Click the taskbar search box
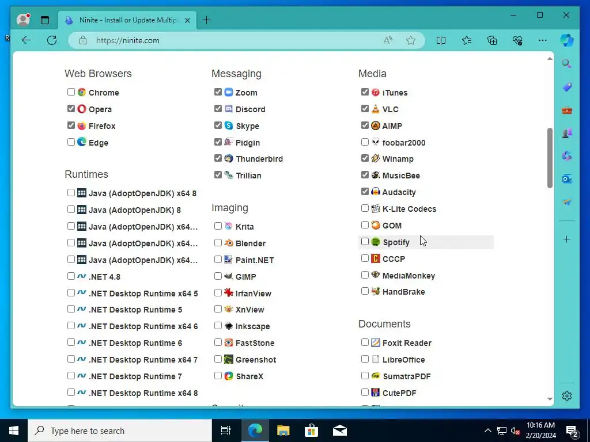Viewport: 590px width, 442px height. click(x=120, y=430)
